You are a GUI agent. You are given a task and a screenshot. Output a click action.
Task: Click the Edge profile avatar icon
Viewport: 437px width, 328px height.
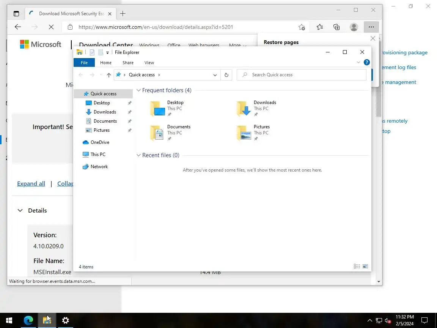click(x=354, y=27)
